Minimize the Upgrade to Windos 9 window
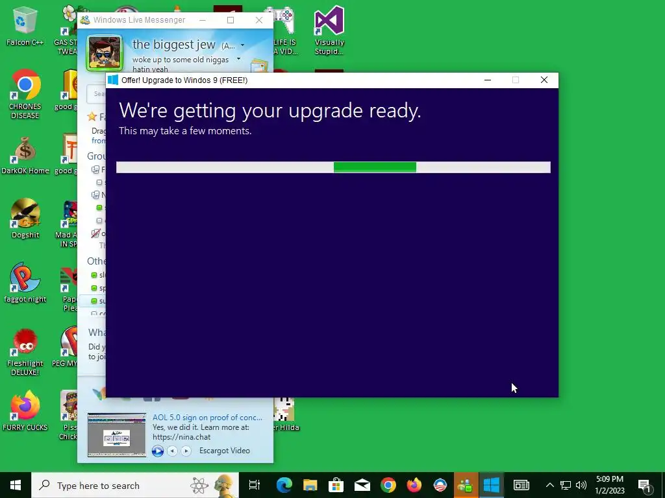 tap(488, 80)
